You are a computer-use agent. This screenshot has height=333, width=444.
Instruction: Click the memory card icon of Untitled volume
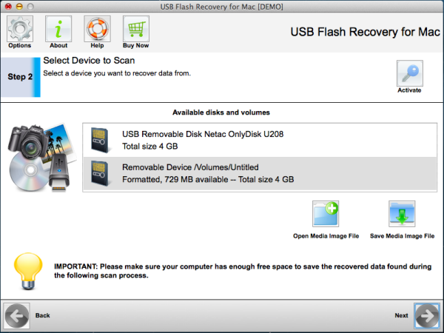[x=100, y=173]
